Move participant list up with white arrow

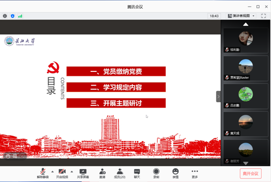pos(246,24)
